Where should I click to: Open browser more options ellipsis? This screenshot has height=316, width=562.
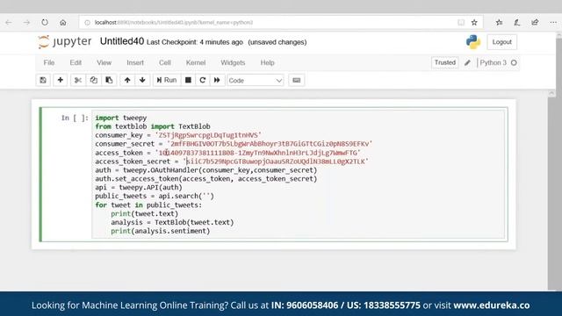[x=553, y=23]
